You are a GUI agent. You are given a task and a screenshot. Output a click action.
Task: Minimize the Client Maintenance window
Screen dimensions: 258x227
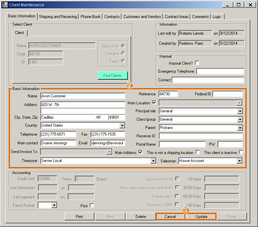click(x=228, y=5)
